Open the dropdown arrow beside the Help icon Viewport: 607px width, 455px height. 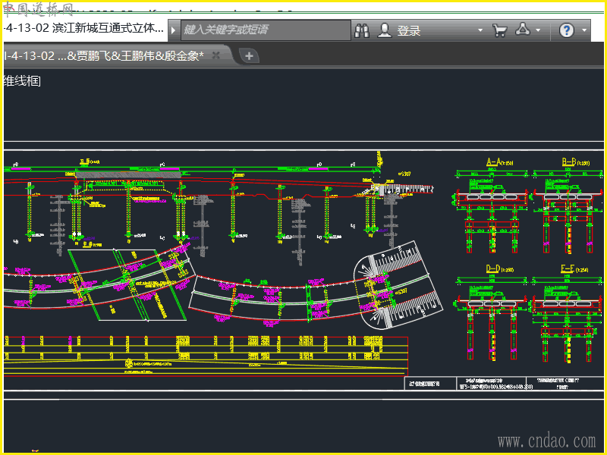(585, 31)
